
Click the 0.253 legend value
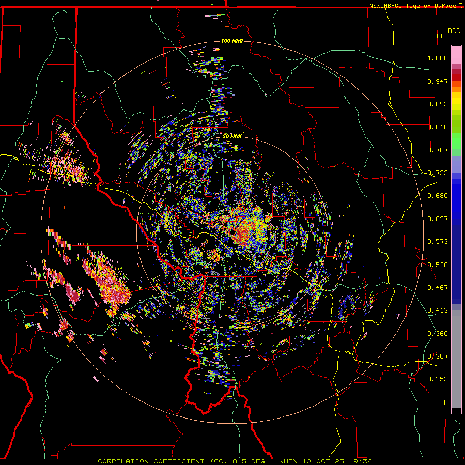tap(438, 379)
